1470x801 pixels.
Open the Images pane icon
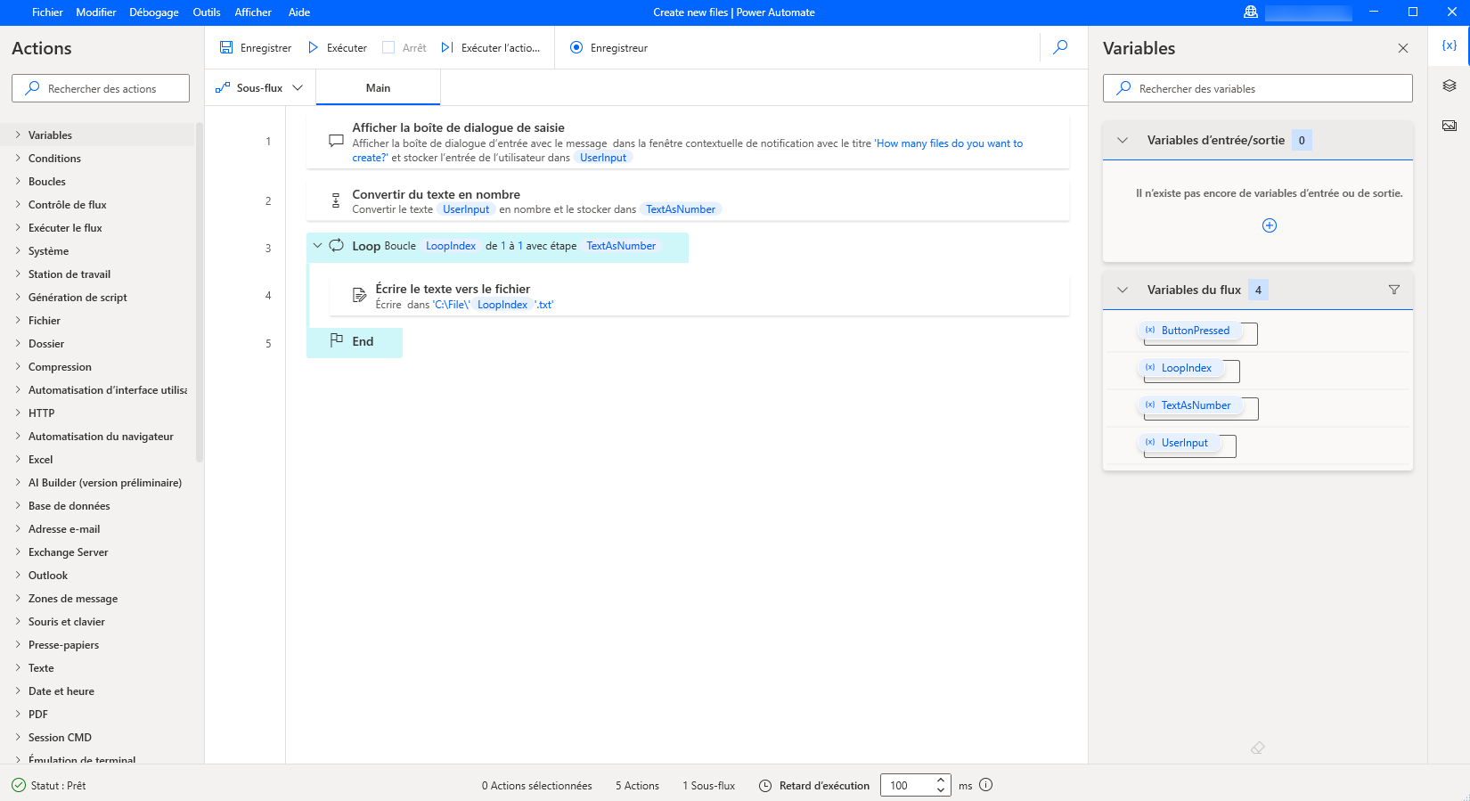[x=1450, y=126]
